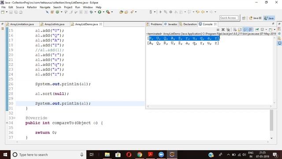Click the override marker at line 34
This screenshot has height=159, width=282.
coord(7,123)
